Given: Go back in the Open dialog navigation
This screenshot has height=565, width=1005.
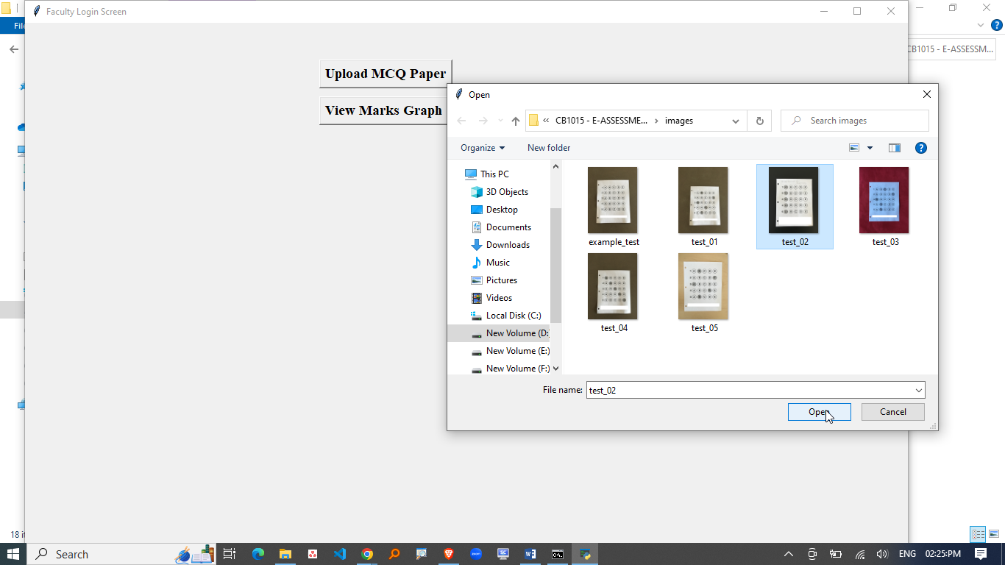Looking at the screenshot, I should point(462,121).
